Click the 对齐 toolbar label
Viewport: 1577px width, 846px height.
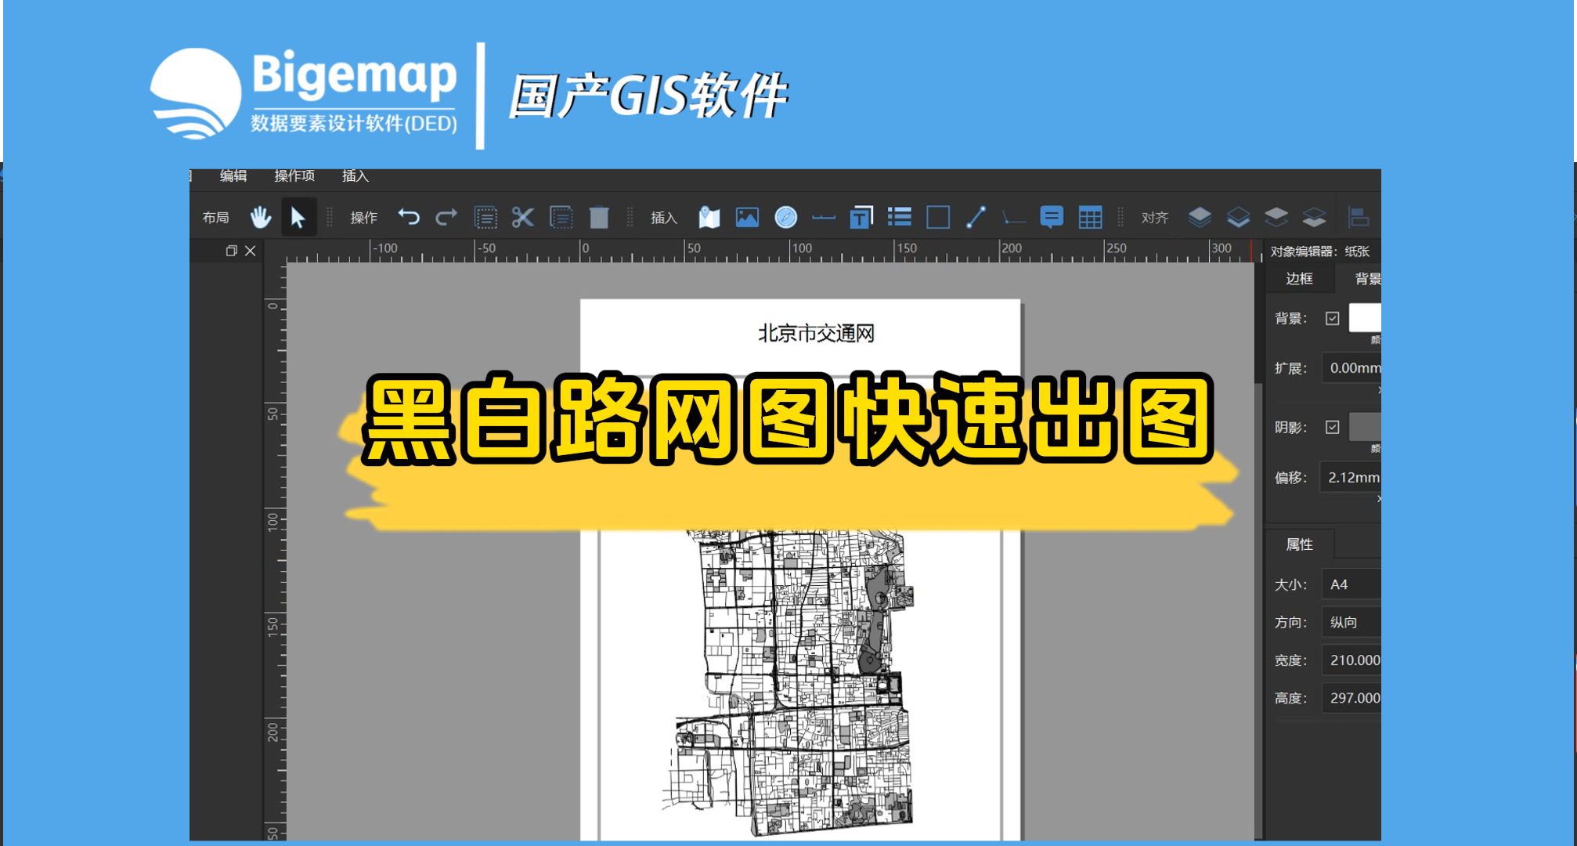pyautogui.click(x=1154, y=217)
